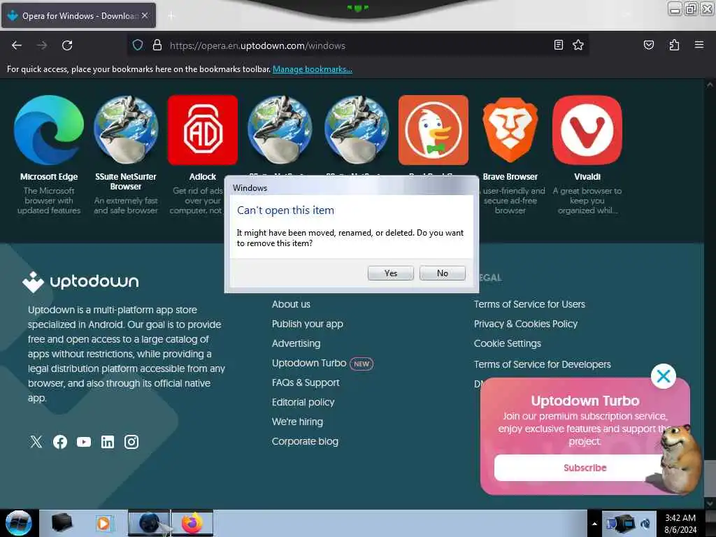Open the We're hiring link
716x537 pixels.
(x=297, y=422)
